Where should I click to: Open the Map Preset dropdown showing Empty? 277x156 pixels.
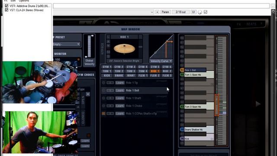[x=67, y=44]
